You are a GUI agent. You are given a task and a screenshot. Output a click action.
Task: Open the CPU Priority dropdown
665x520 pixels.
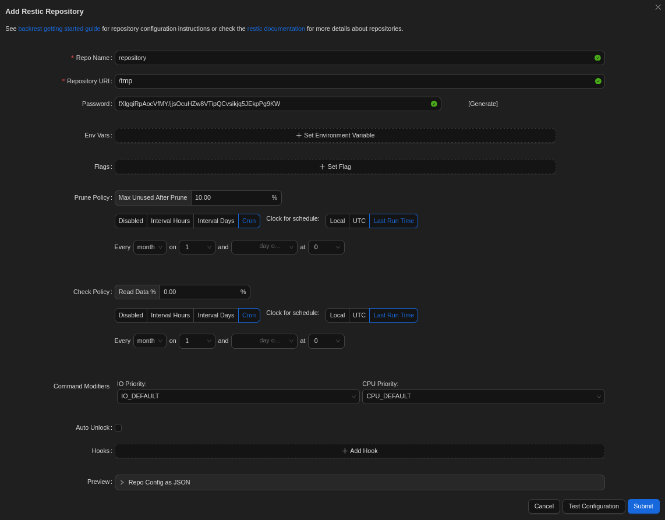pyautogui.click(x=483, y=397)
